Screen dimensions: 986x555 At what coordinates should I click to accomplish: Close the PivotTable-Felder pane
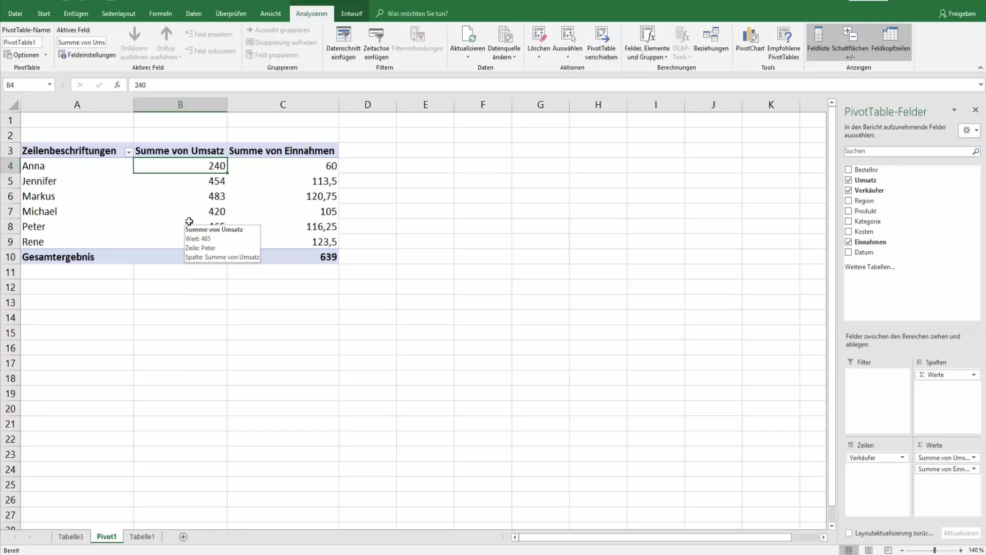pyautogui.click(x=975, y=110)
